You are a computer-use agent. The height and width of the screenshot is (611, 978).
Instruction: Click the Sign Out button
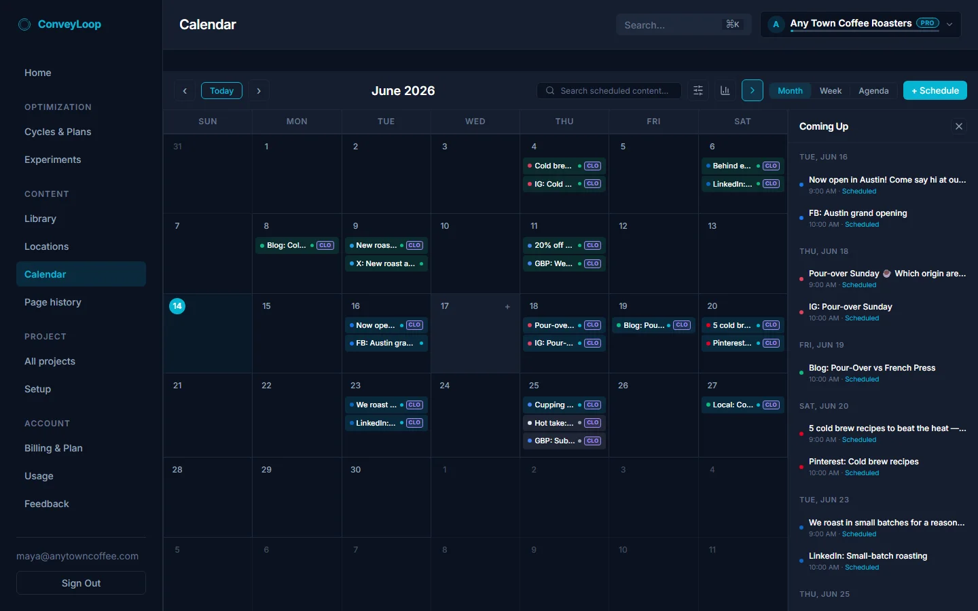(81, 583)
